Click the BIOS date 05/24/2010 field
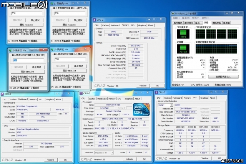The width and height of the screenshot is (246, 164). (43, 136)
